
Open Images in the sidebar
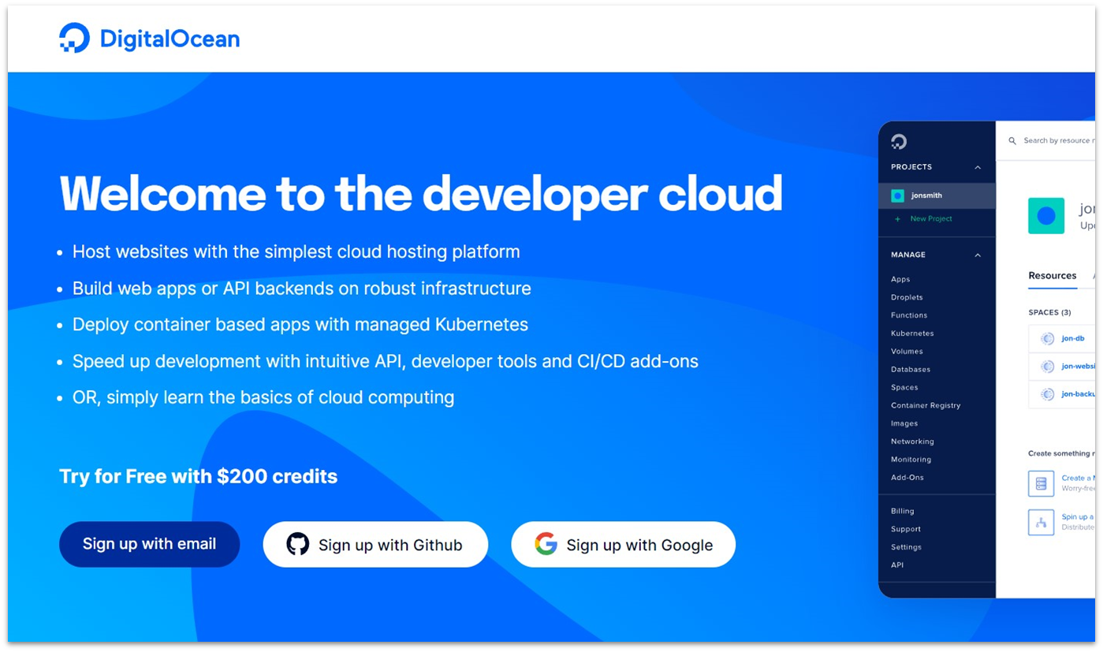click(x=904, y=423)
